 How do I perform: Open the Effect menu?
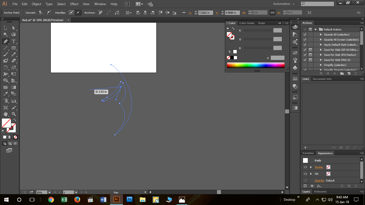coord(74,4)
